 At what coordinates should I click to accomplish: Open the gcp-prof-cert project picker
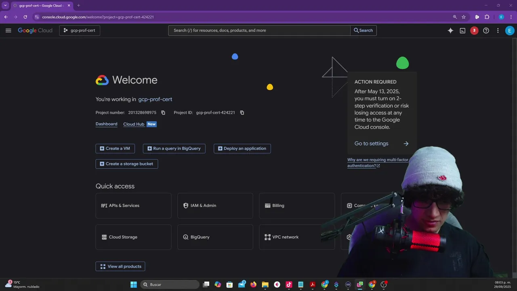point(80,30)
